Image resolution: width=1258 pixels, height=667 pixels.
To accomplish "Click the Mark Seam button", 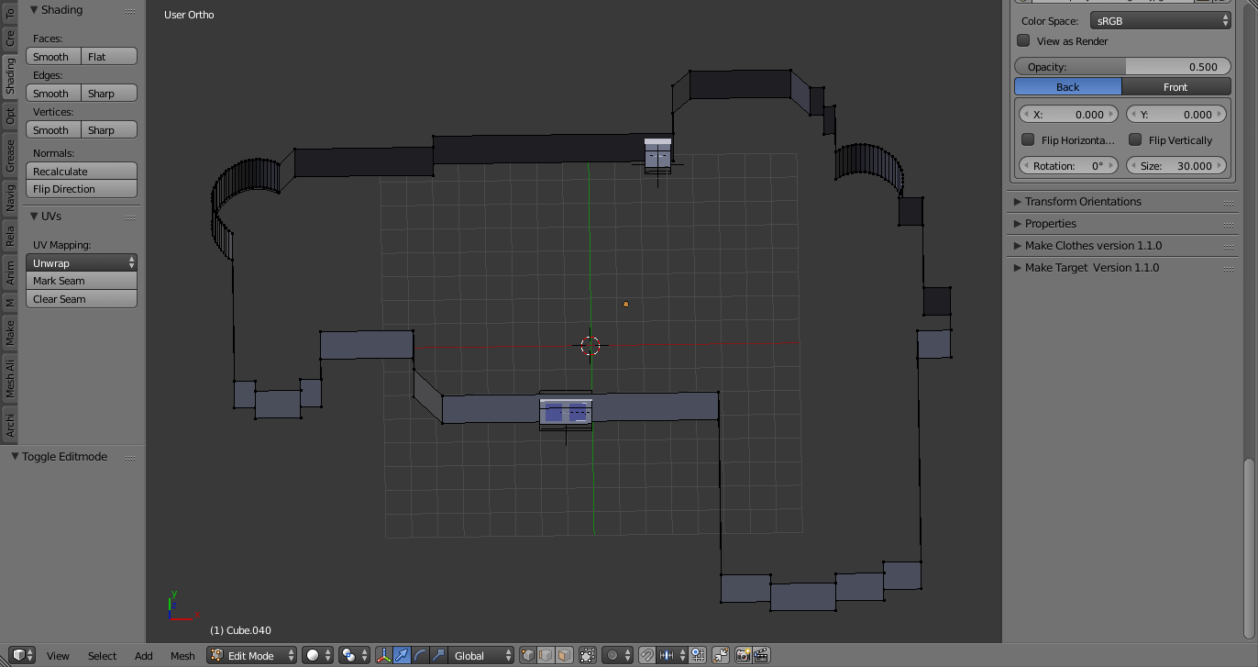I will point(81,281).
